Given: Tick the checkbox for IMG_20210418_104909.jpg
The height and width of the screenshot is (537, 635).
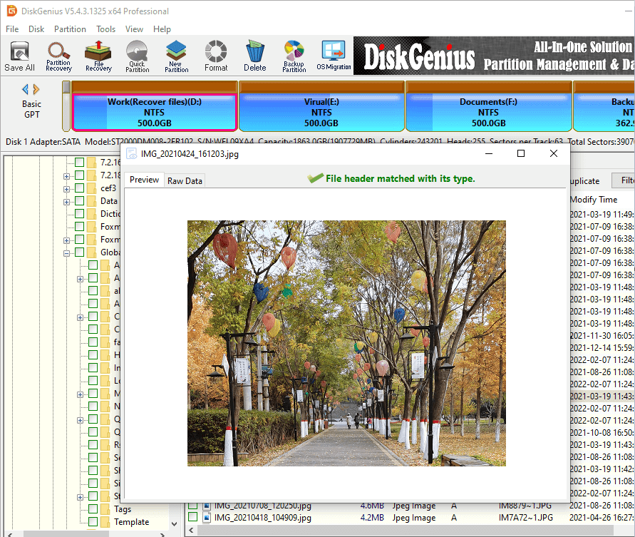Looking at the screenshot, I should click(192, 518).
